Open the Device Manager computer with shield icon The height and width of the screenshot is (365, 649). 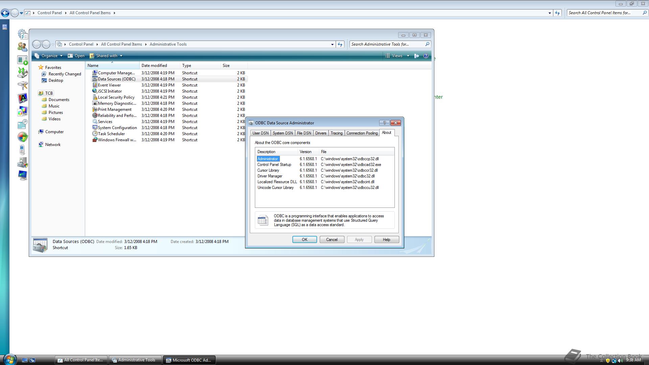(22, 163)
